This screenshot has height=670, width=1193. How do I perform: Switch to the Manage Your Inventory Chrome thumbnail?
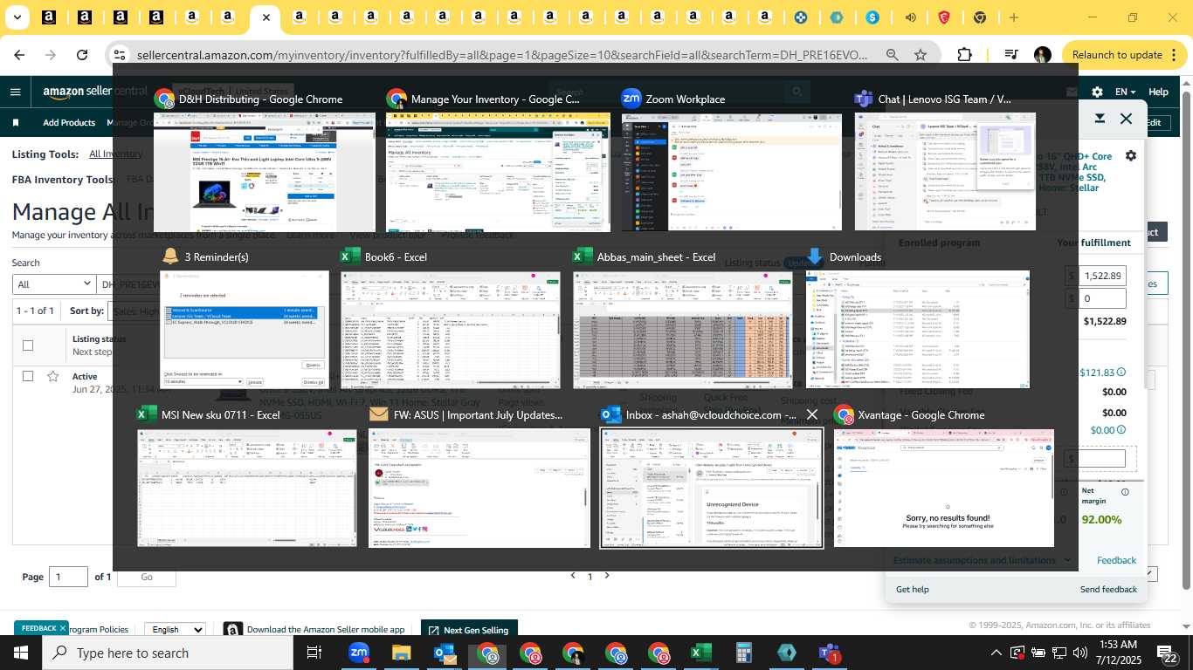click(498, 172)
